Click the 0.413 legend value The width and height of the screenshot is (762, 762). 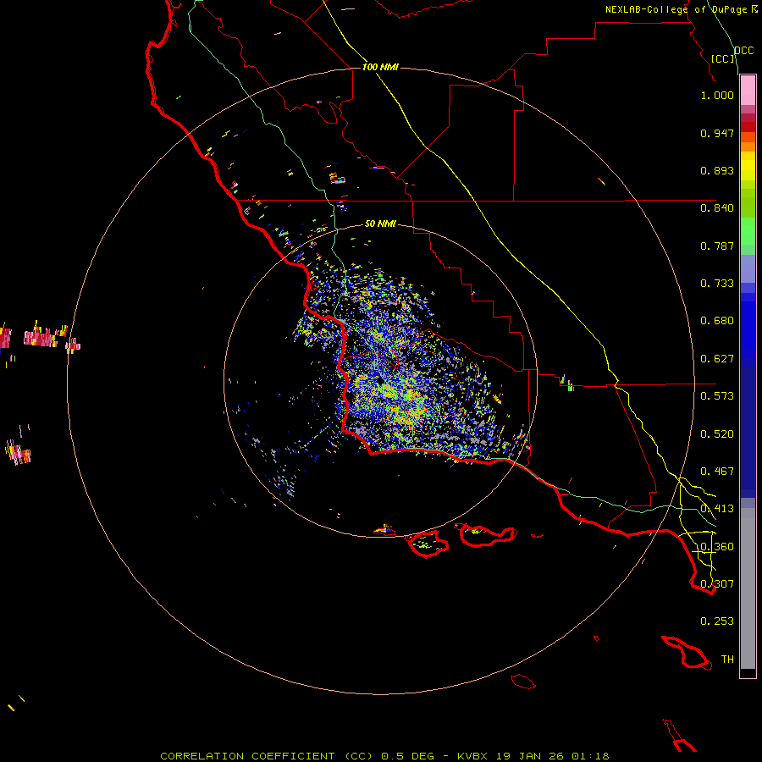tap(717, 509)
